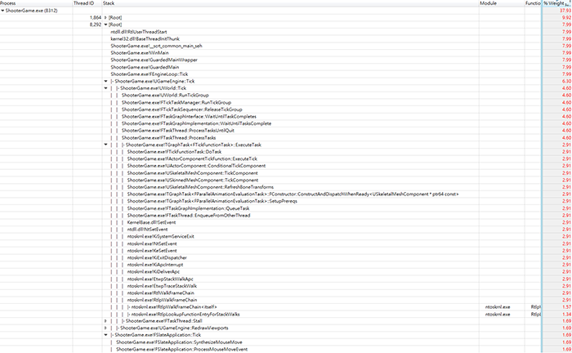Expand the UGameEngine::RedrawViewports node

click(105, 328)
